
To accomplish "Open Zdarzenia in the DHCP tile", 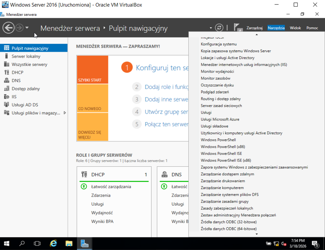I will click(x=101, y=195).
